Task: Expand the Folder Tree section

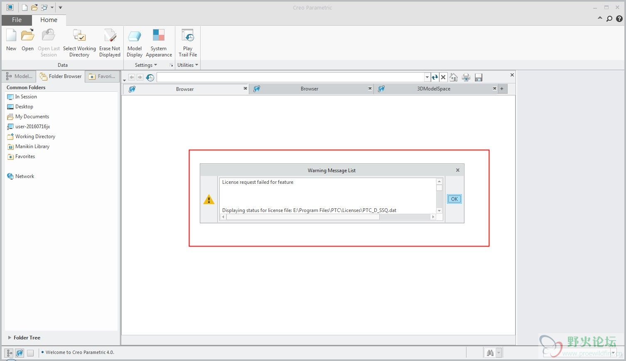Action: (24, 338)
